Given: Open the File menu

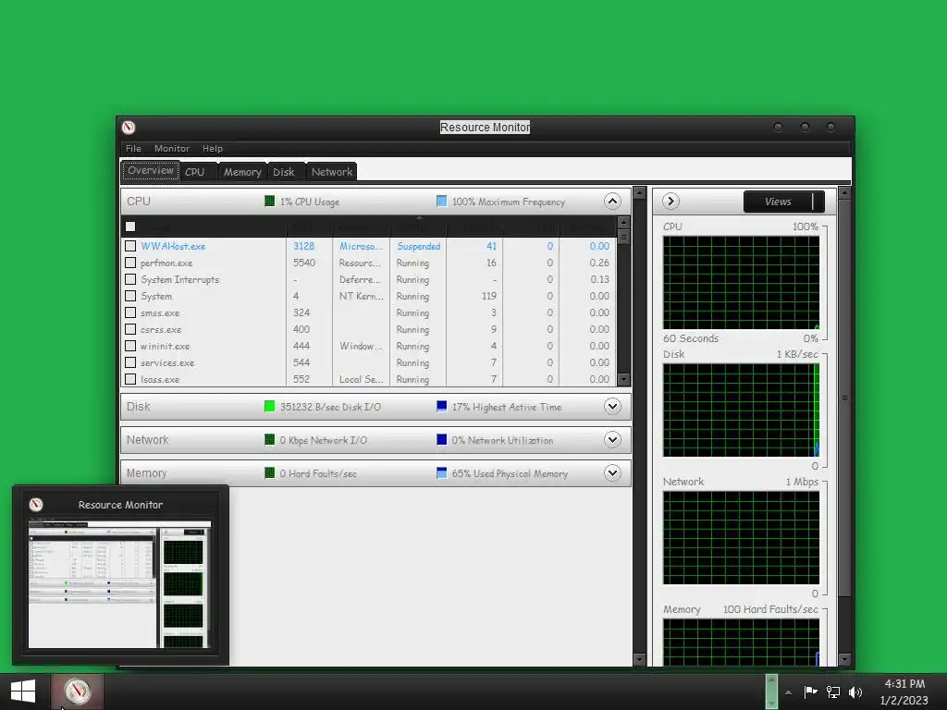Looking at the screenshot, I should 133,149.
